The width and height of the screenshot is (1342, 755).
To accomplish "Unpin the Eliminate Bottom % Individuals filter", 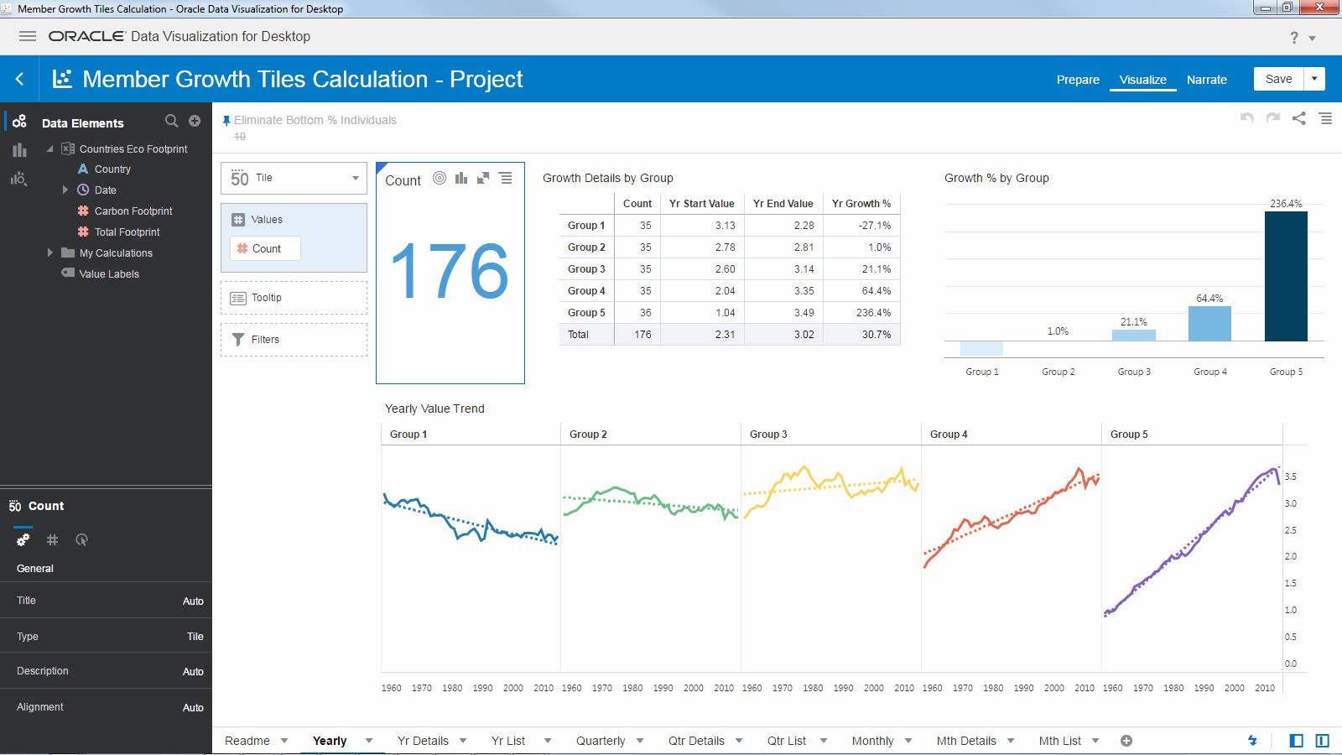I will (226, 120).
